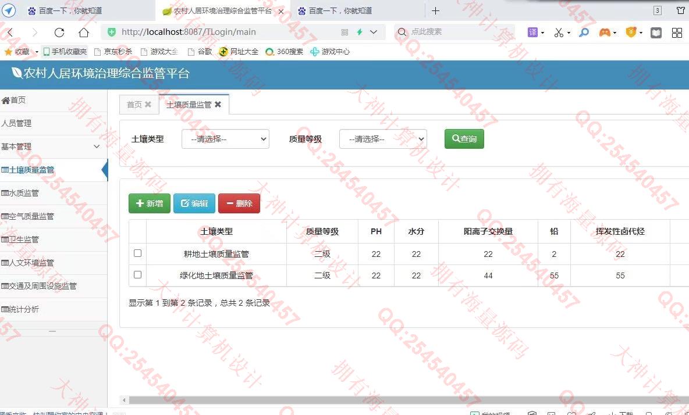This screenshot has height=415, width=689.
Task: Reload the page with refresh icon
Action: 59,32
